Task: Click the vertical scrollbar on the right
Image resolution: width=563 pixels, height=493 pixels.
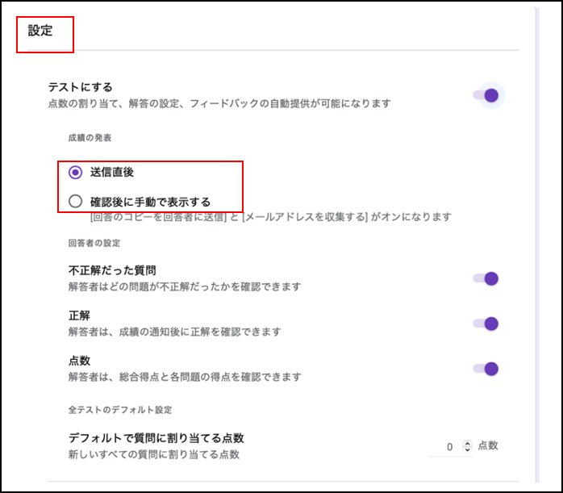Action: point(537,244)
